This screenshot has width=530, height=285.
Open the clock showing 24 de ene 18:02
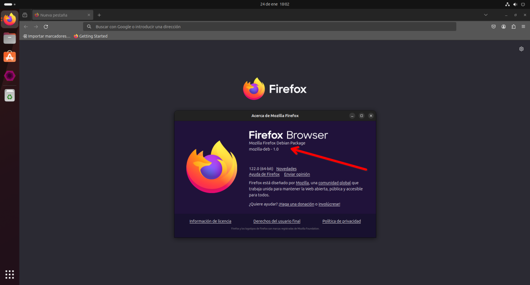click(275, 4)
